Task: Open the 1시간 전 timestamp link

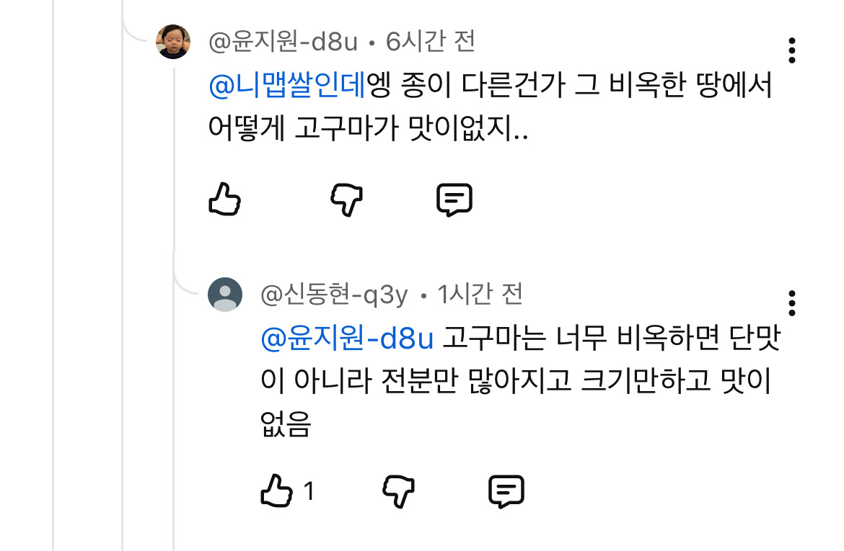Action: [x=480, y=295]
